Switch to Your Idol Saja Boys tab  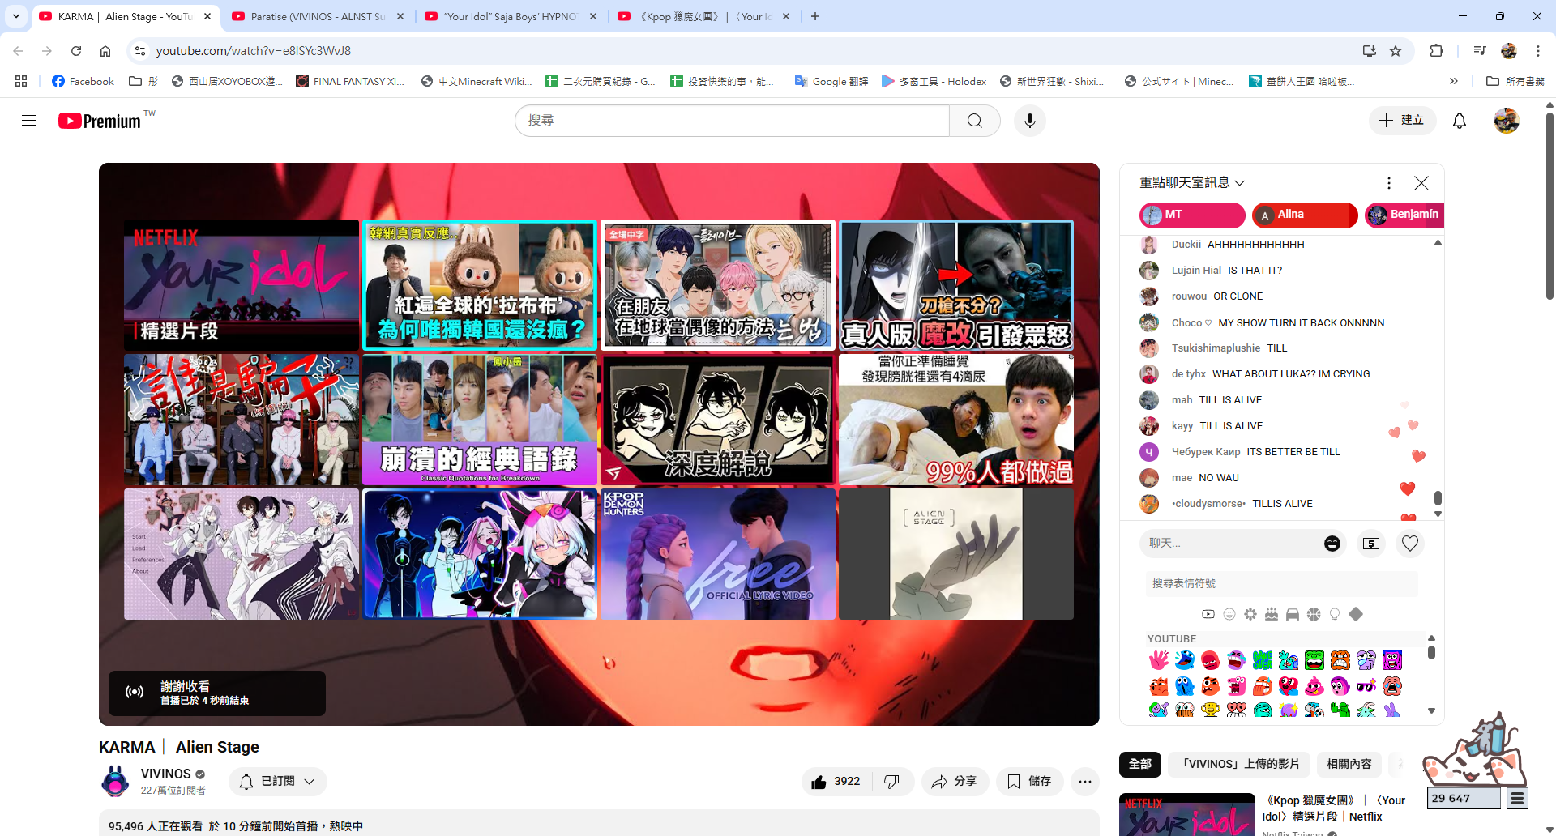coord(511,16)
